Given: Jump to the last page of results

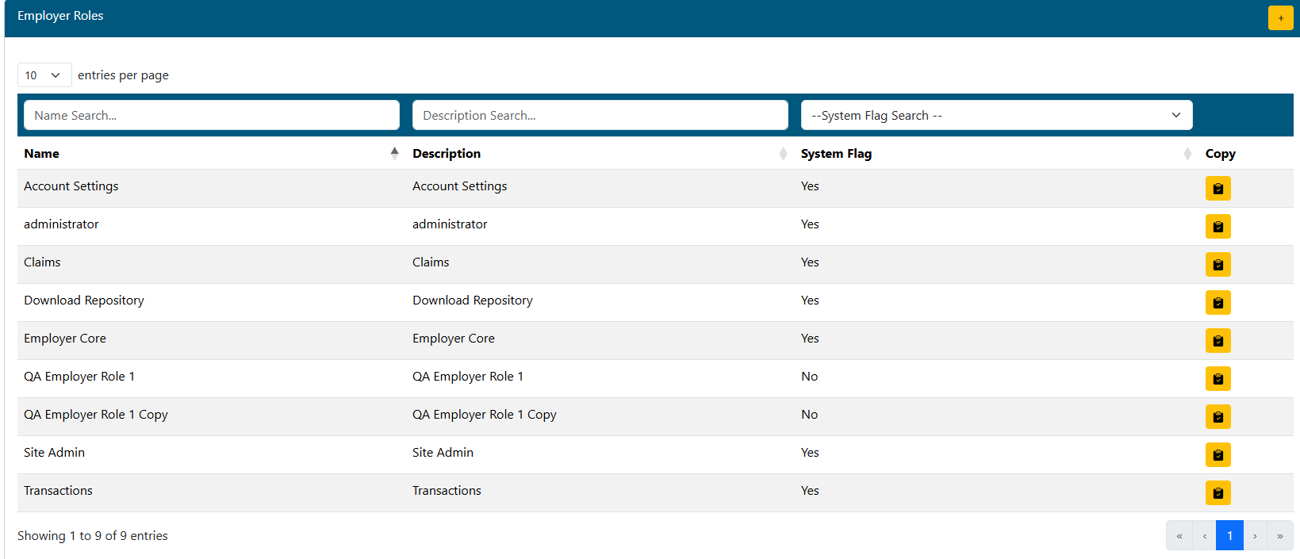Looking at the screenshot, I should pos(1279,536).
